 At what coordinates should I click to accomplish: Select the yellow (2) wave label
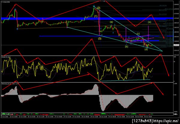pyautogui.click(x=99, y=8)
